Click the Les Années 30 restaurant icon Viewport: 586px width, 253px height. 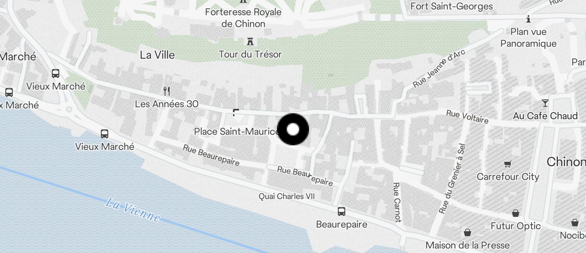(167, 91)
